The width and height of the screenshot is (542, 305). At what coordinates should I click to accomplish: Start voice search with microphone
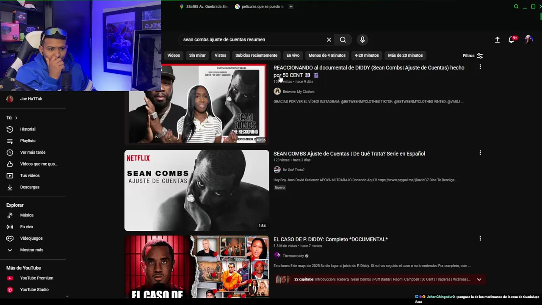(362, 39)
